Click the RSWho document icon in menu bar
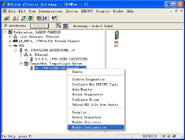Viewport: 185px width, 140px height. click(5, 11)
